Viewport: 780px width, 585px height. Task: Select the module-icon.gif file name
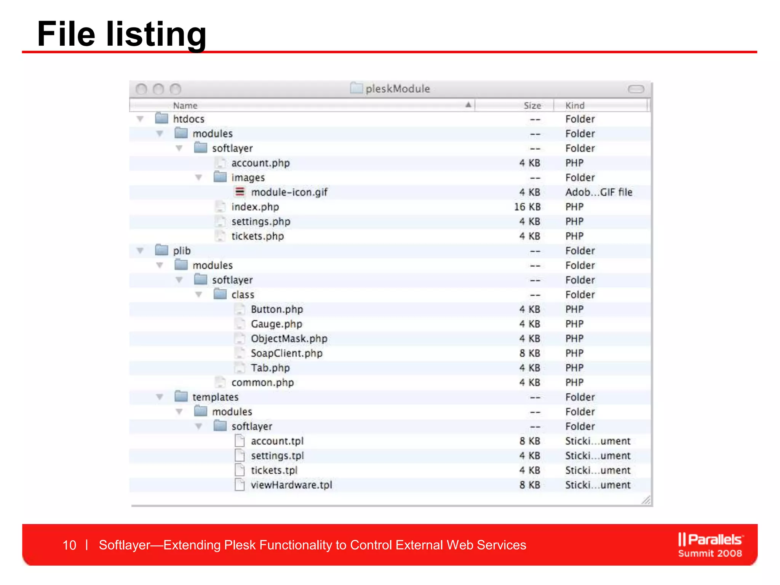pyautogui.click(x=289, y=192)
